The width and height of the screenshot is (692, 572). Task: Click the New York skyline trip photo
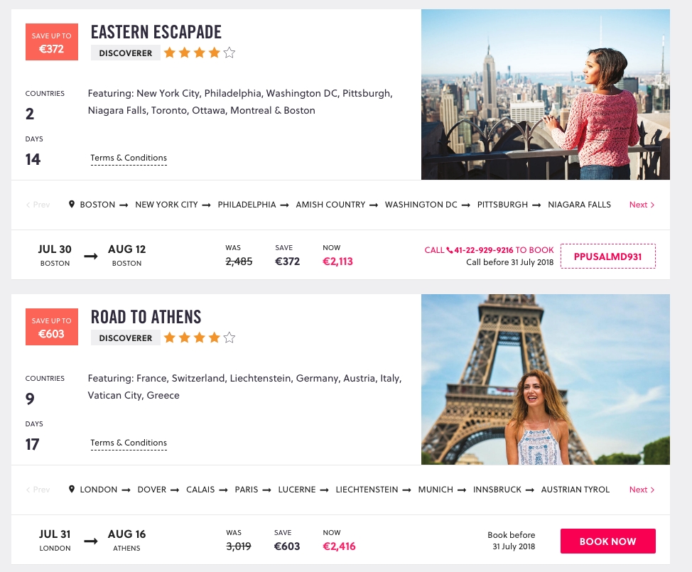[545, 95]
